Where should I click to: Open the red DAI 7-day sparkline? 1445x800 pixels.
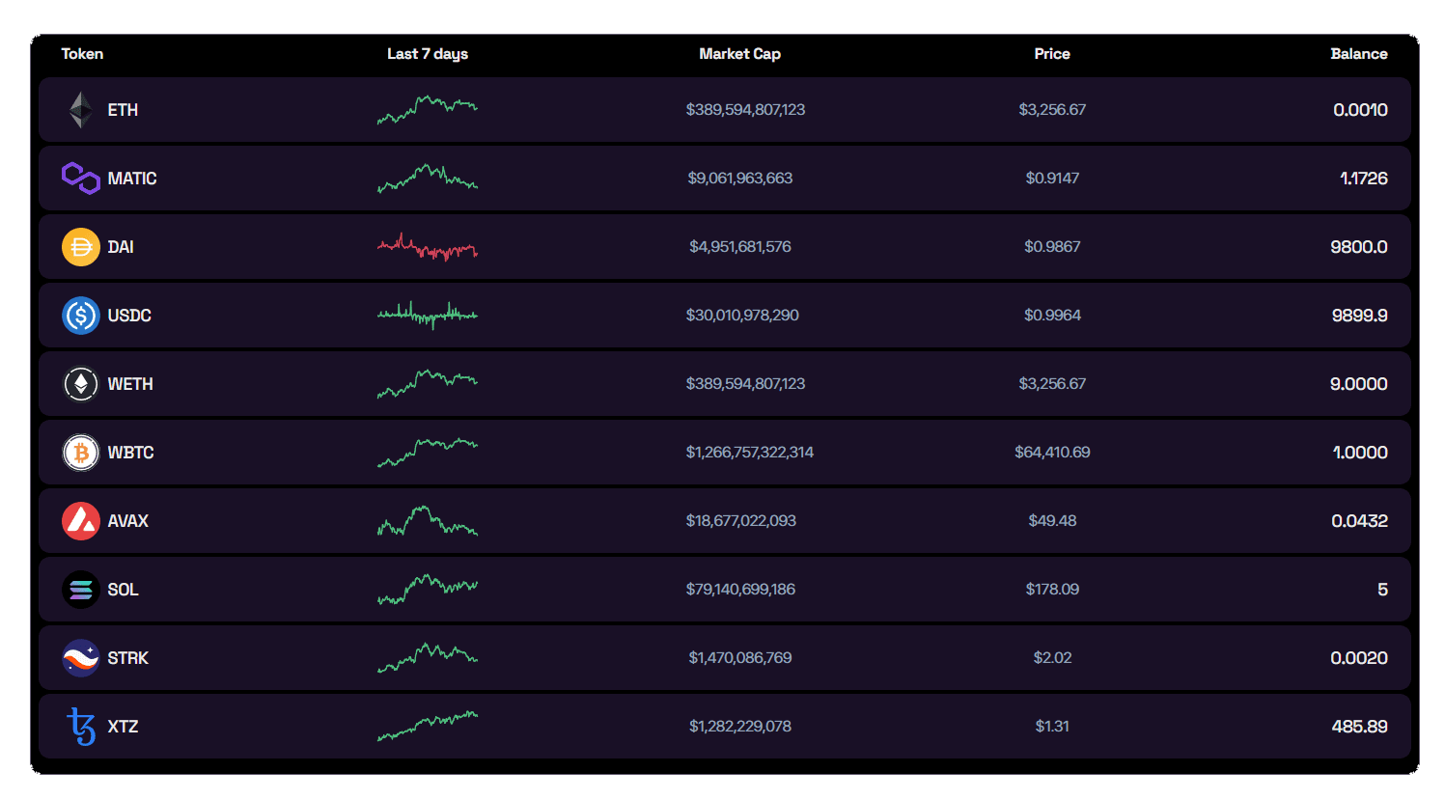428,247
